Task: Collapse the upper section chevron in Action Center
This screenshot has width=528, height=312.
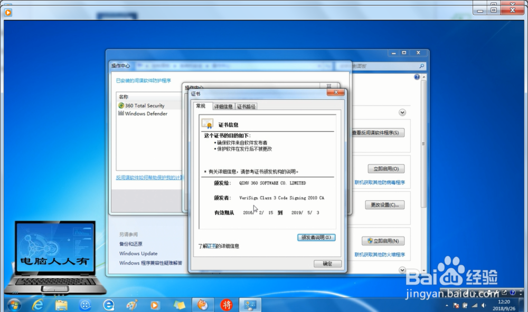Action: (x=402, y=112)
